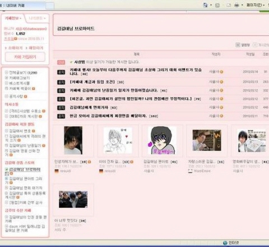Click the Print printer icon
The image size is (269, 247).
(x=236, y=5)
